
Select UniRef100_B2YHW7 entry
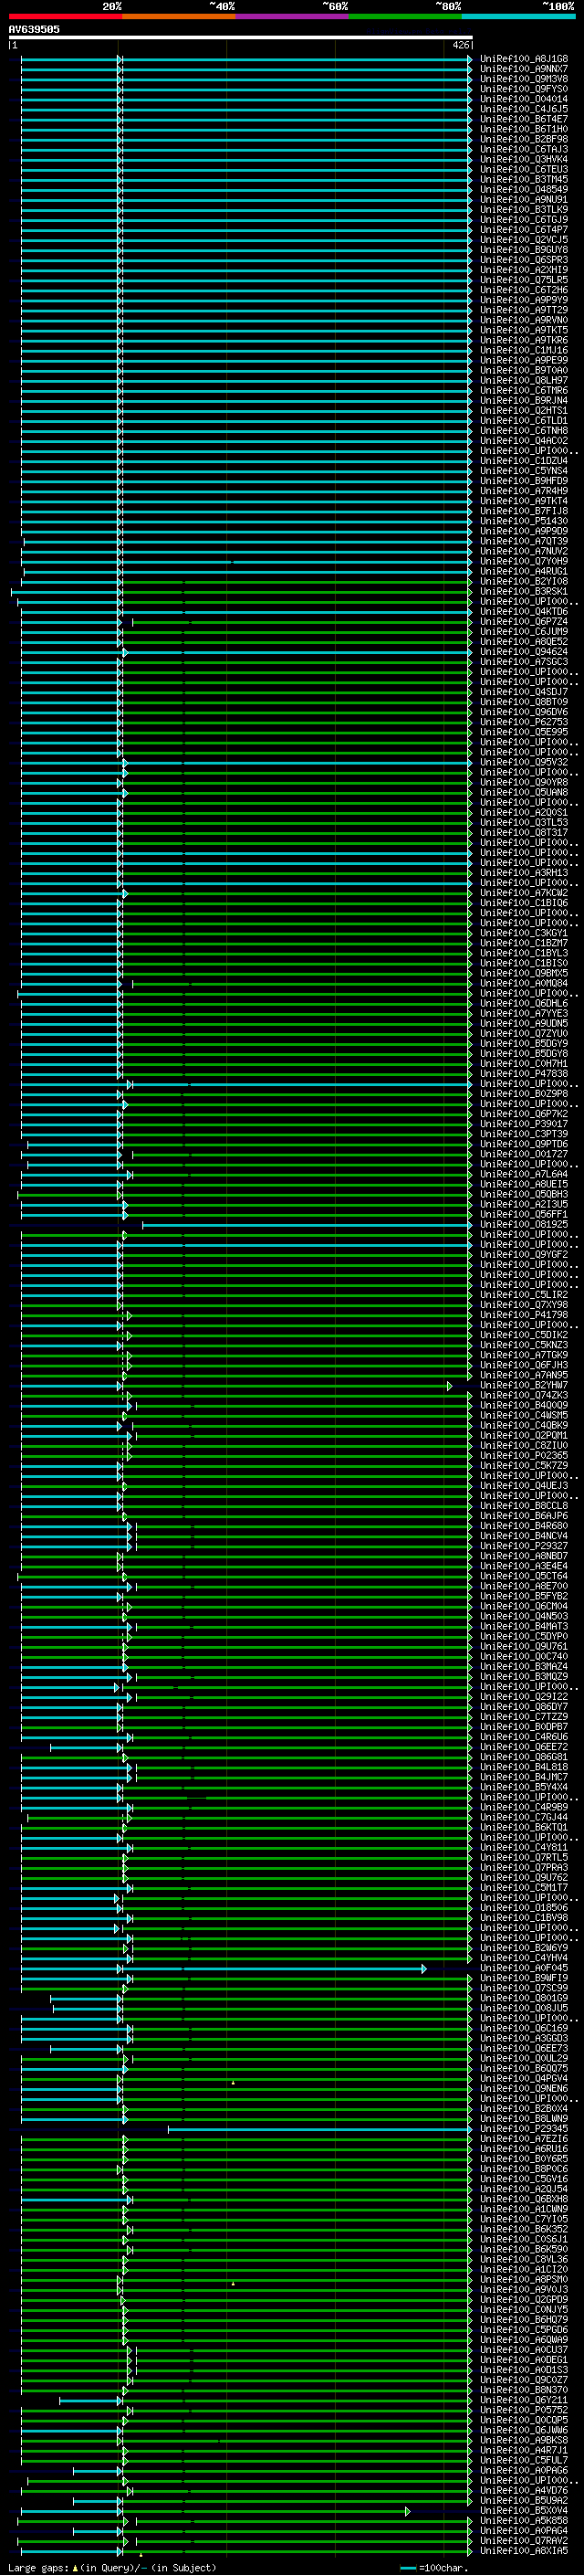coord(523,1385)
